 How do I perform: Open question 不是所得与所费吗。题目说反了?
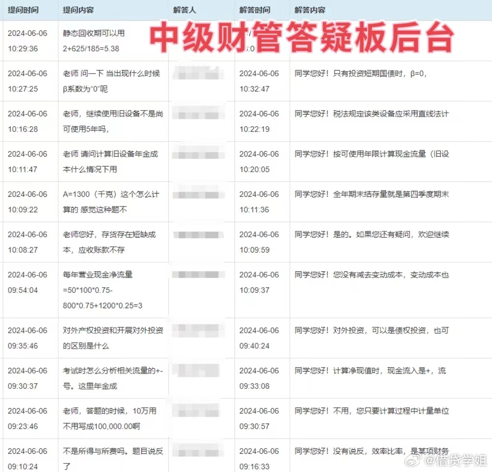pyautogui.click(x=113, y=459)
